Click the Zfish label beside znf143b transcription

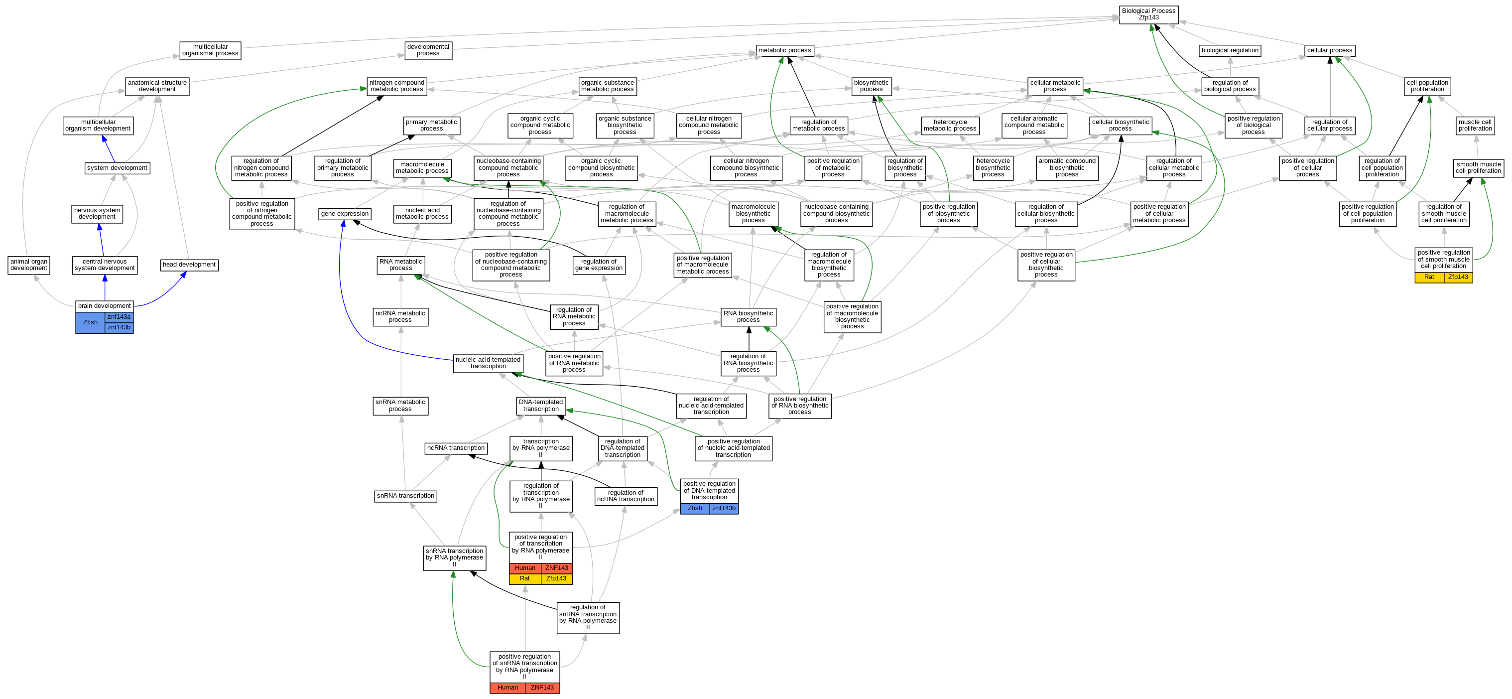tap(695, 509)
